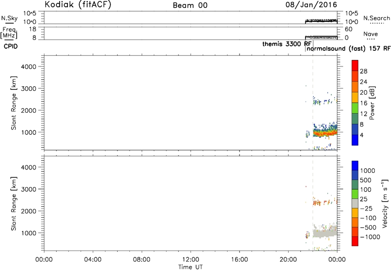391x270 pixels.
Task: Click the yellow Power segment between 16 and 20
Action: point(355,97)
